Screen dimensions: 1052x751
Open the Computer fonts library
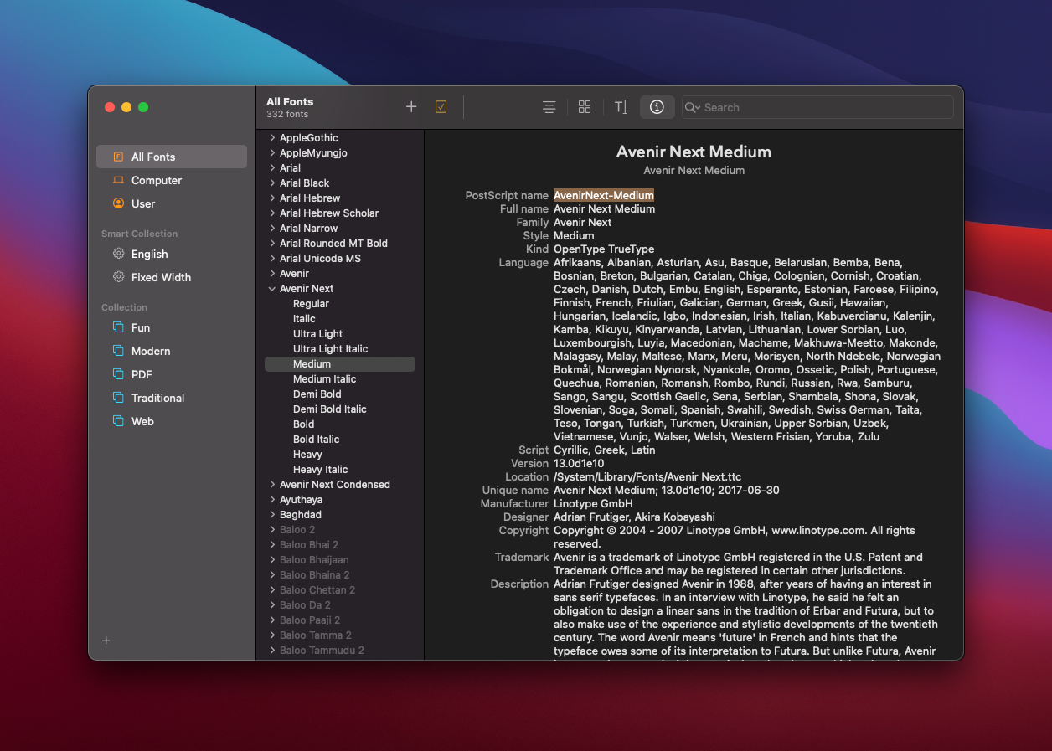pyautogui.click(x=156, y=180)
